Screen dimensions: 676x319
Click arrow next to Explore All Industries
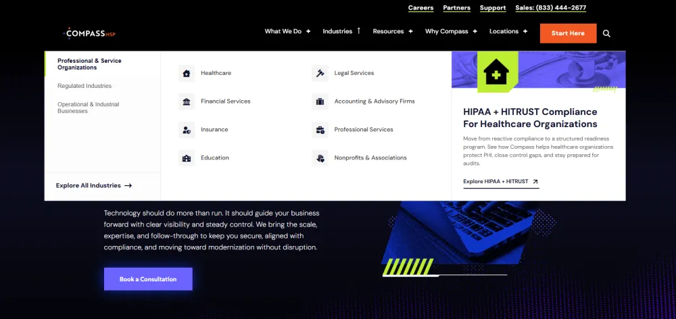128,186
